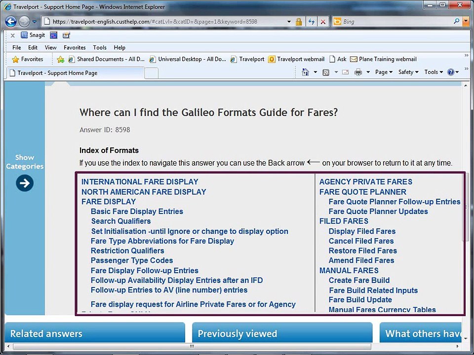Screen dimensions: 474x355
Task: Open Basic Fare Display Entries link
Action: pyautogui.click(x=137, y=212)
